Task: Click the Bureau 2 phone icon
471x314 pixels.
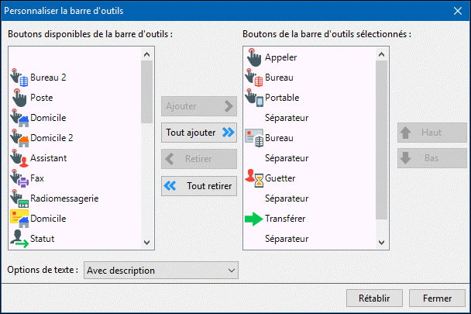Action: pyautogui.click(x=19, y=78)
